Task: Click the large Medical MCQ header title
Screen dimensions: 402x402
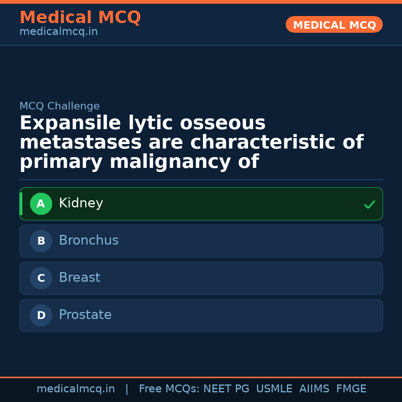Action: tap(80, 17)
